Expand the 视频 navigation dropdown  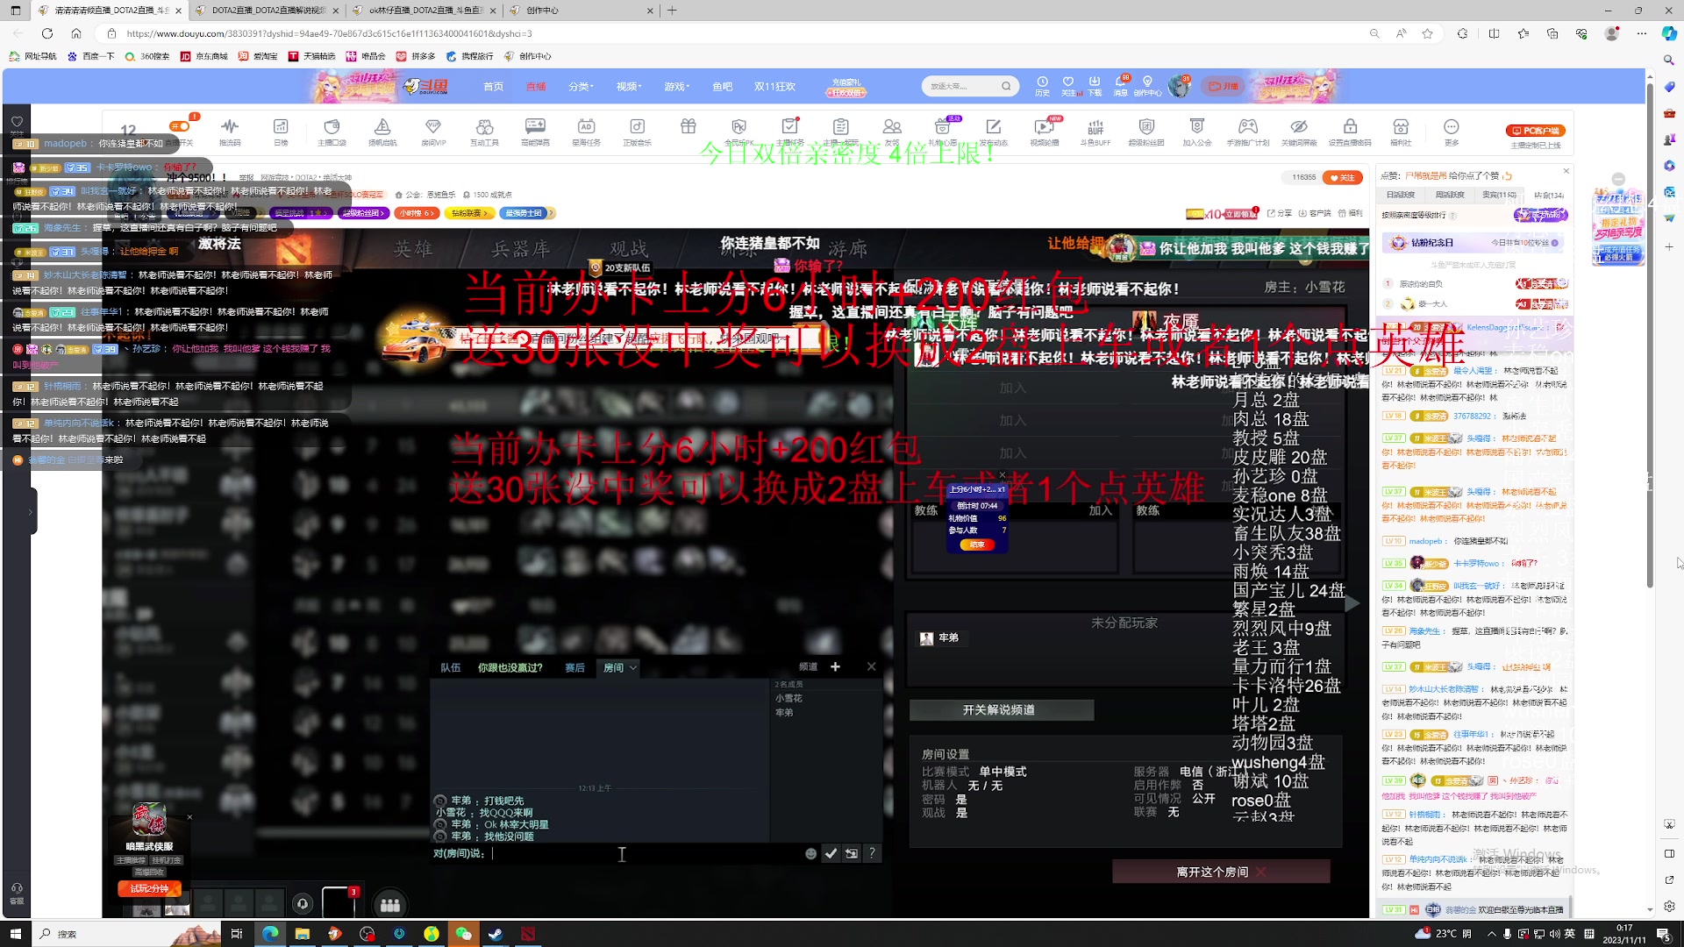pos(628,87)
